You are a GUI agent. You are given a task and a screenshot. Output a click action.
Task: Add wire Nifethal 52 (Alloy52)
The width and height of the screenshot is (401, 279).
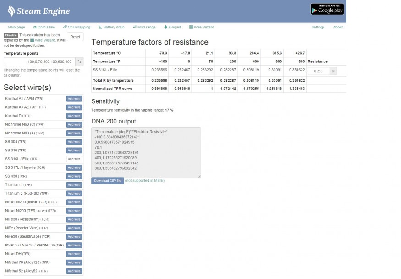[x=74, y=271]
